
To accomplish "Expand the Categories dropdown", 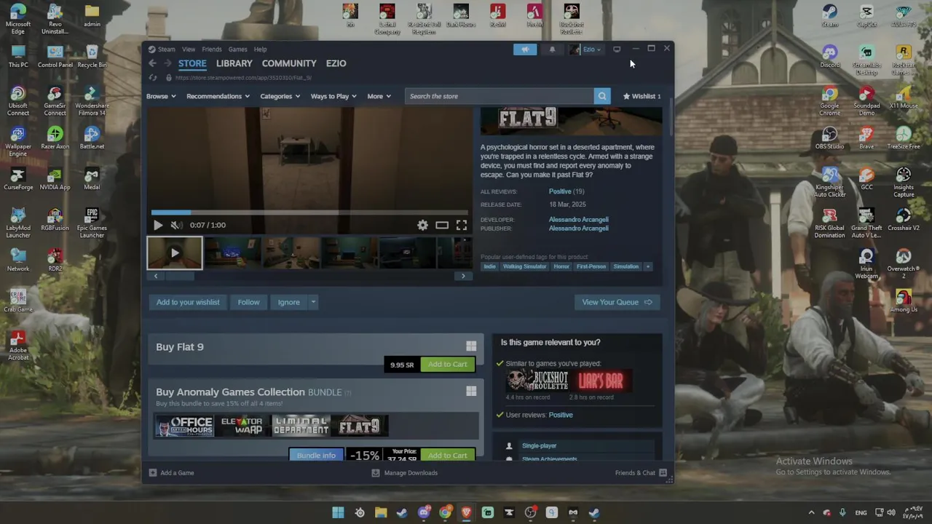I will click(x=280, y=96).
